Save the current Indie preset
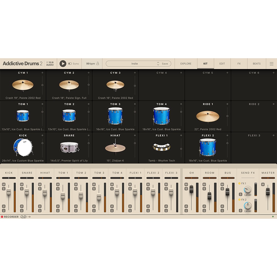The image size is (277, 277). pyautogui.click(x=165, y=64)
